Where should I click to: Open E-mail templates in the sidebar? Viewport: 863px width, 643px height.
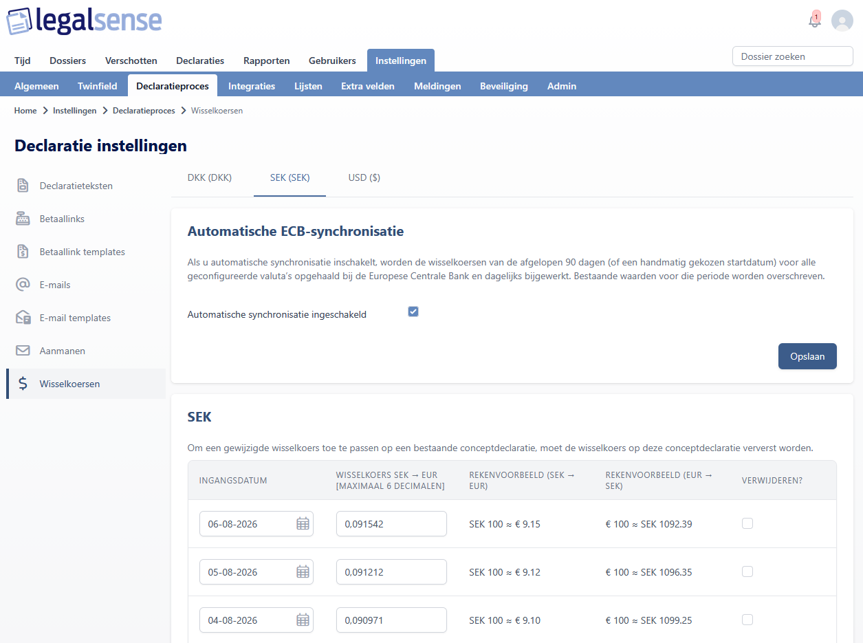pyautogui.click(x=86, y=318)
